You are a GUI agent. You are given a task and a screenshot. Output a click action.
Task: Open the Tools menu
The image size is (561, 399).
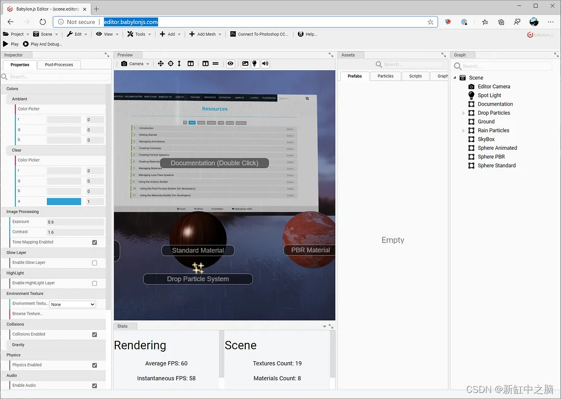tap(139, 34)
